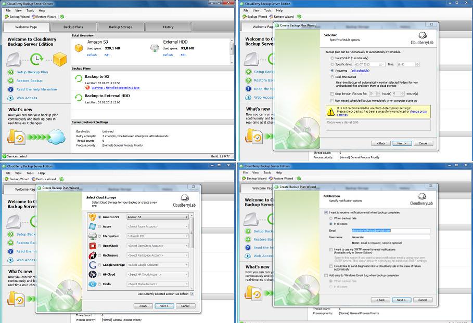
Task: Click the change proxy settings link
Action: tap(418, 113)
